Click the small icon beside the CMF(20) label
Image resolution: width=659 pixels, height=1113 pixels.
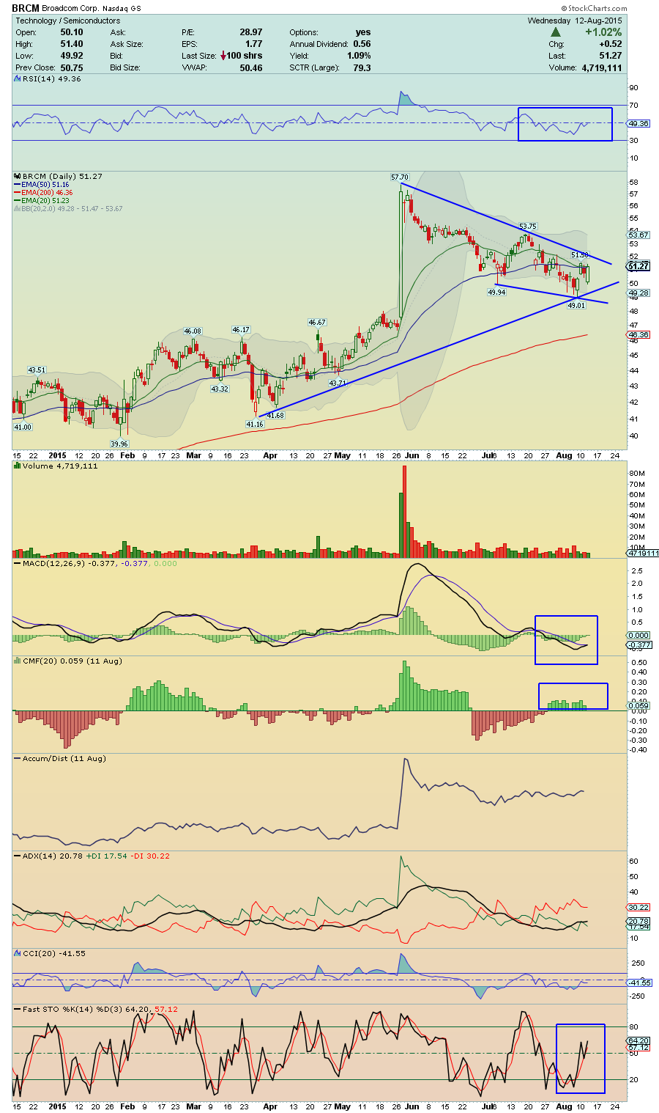pos(18,661)
